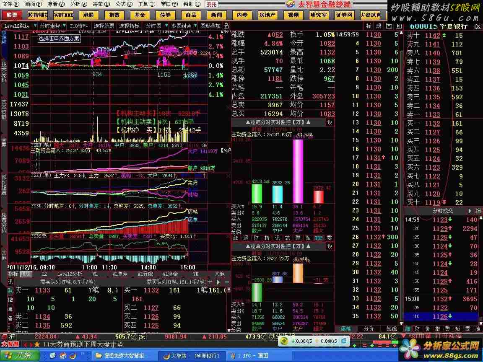
Task: Click the internet browser icon in the taskbar quick launch
Action: coord(53,356)
